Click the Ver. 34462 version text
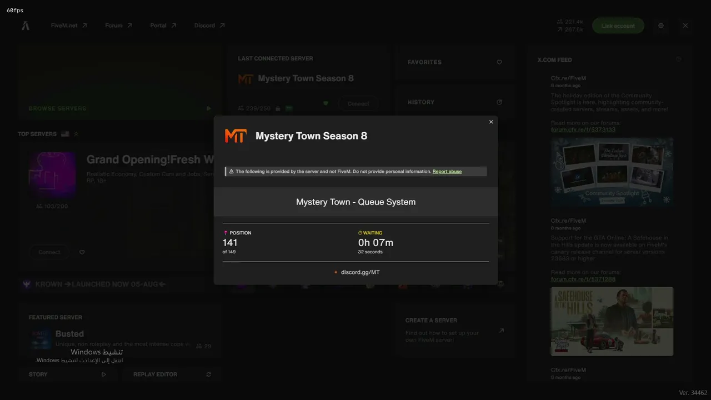The width and height of the screenshot is (711, 400). click(693, 393)
